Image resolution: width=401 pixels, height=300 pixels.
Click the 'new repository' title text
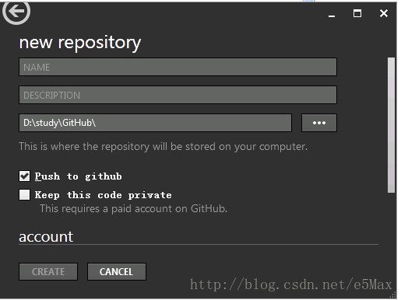80,43
